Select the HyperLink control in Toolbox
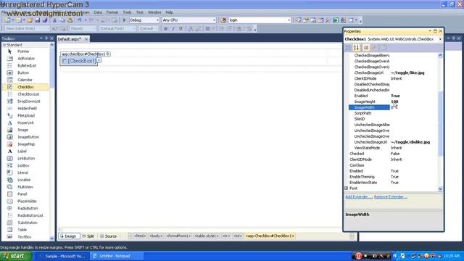Screen dimensions: 464x261 [x=26, y=123]
